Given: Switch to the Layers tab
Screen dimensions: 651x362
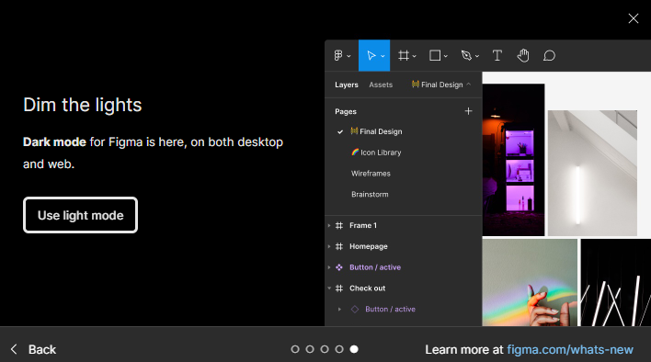Looking at the screenshot, I should click(x=347, y=85).
